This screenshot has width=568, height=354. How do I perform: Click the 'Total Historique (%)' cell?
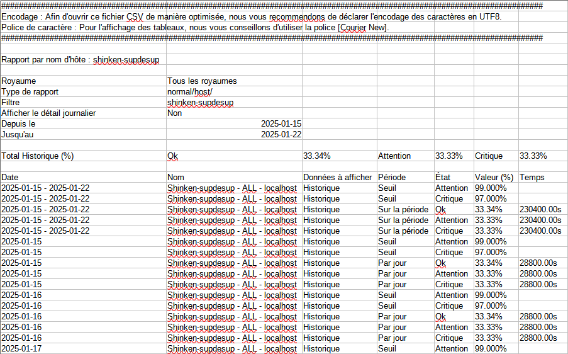[38, 156]
